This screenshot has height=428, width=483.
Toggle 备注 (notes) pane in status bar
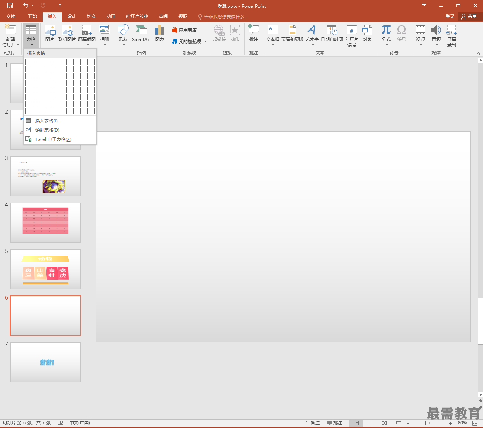[x=312, y=423]
